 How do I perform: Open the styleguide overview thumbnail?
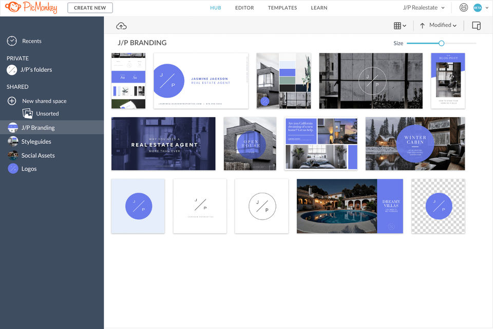(x=128, y=81)
